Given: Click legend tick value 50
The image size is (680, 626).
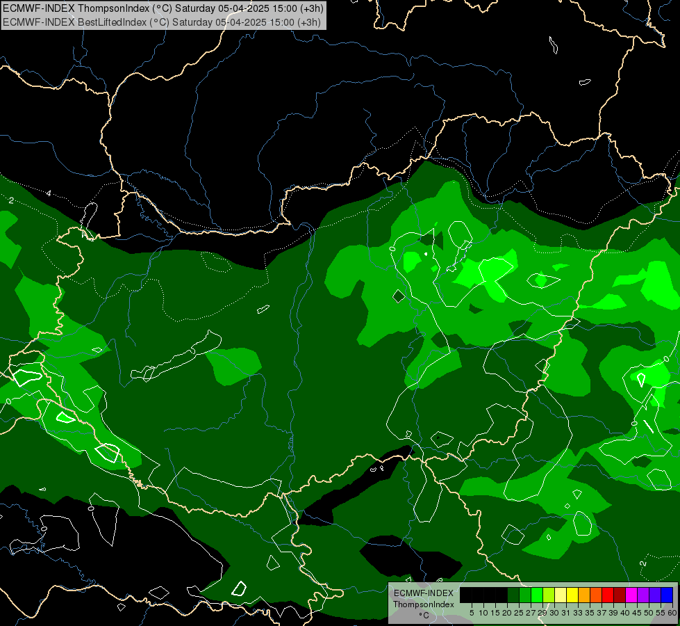Looking at the screenshot, I should pos(649,613).
